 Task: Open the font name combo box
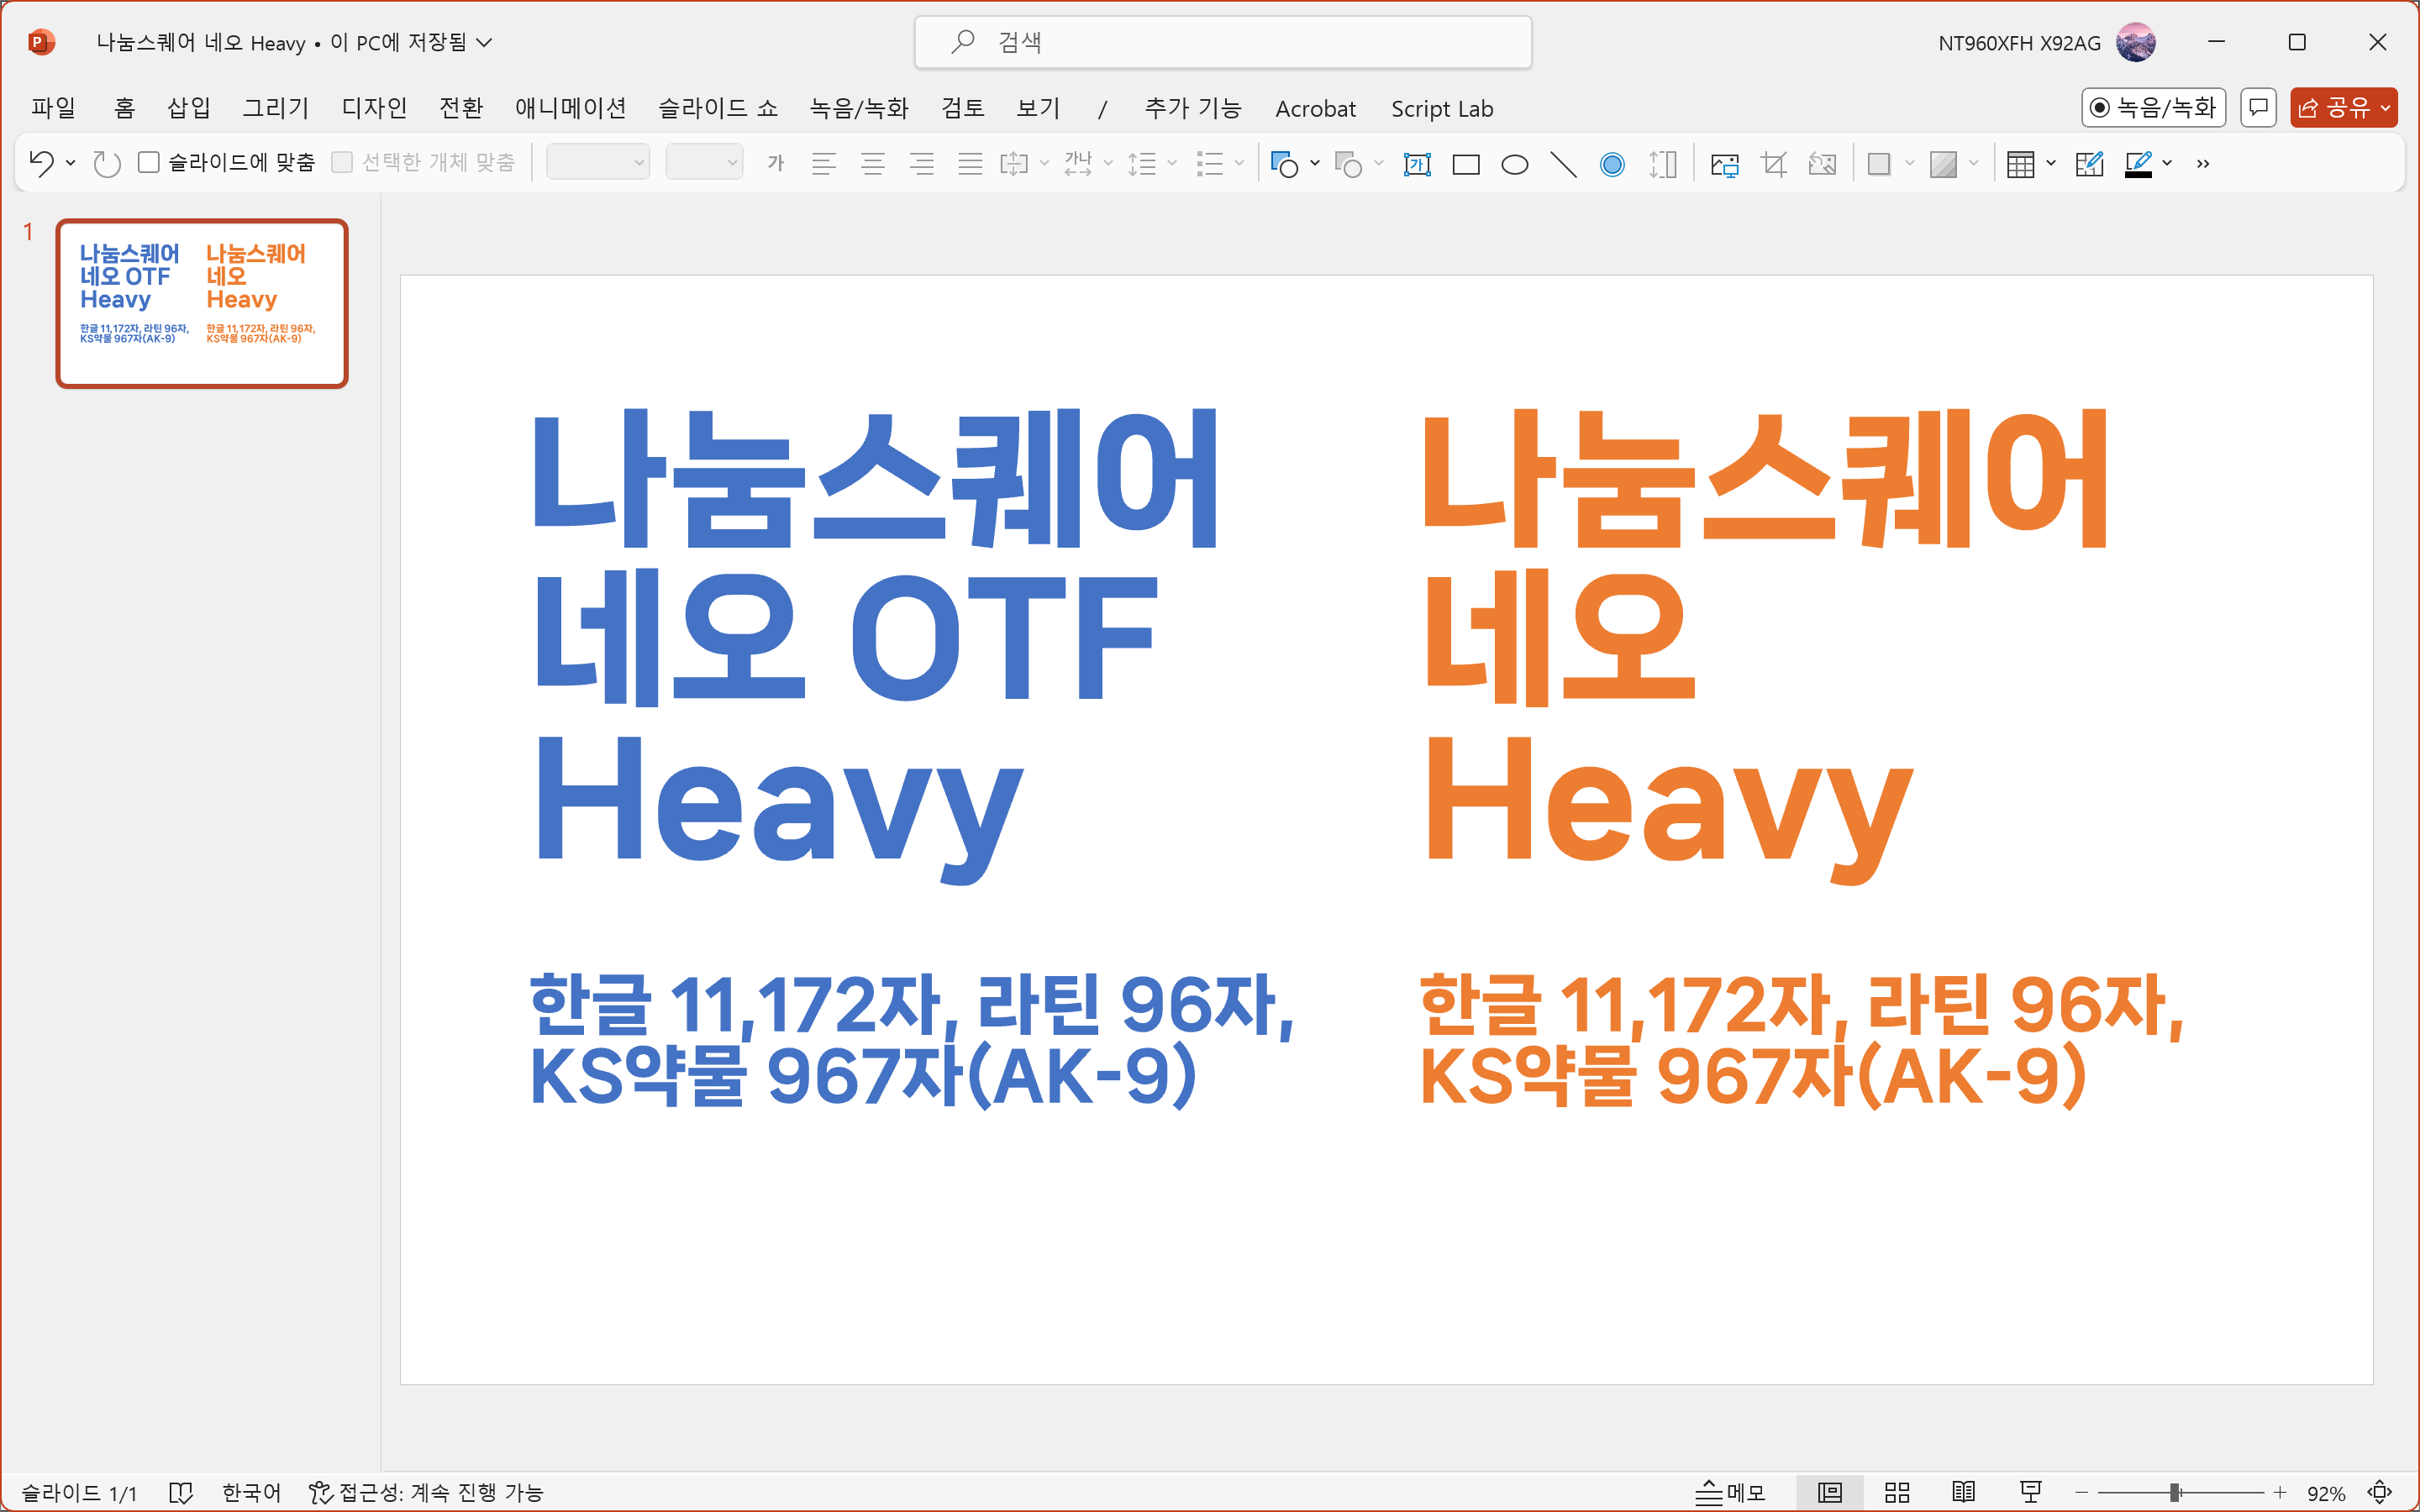(598, 163)
